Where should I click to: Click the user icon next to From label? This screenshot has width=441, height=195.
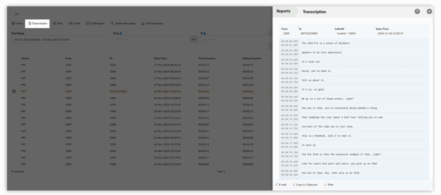coord(121,34)
